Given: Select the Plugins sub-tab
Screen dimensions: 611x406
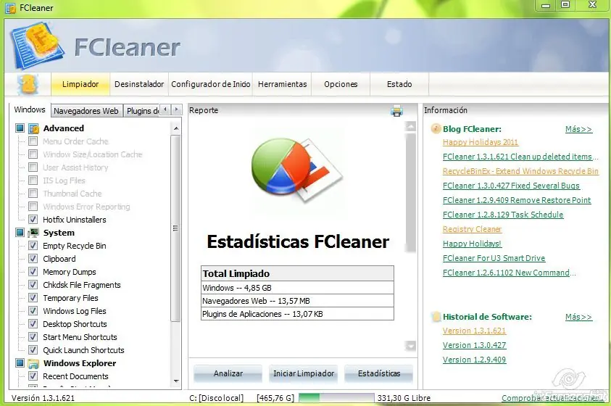Looking at the screenshot, I should (142, 111).
